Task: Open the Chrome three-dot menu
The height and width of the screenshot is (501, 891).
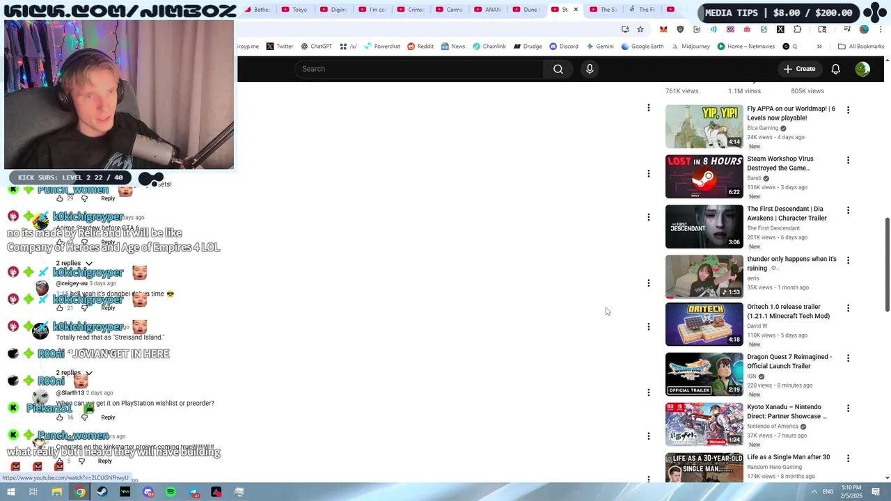Action: tap(881, 29)
